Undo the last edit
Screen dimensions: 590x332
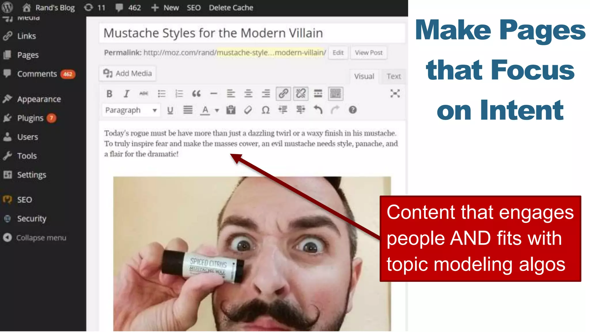click(318, 110)
